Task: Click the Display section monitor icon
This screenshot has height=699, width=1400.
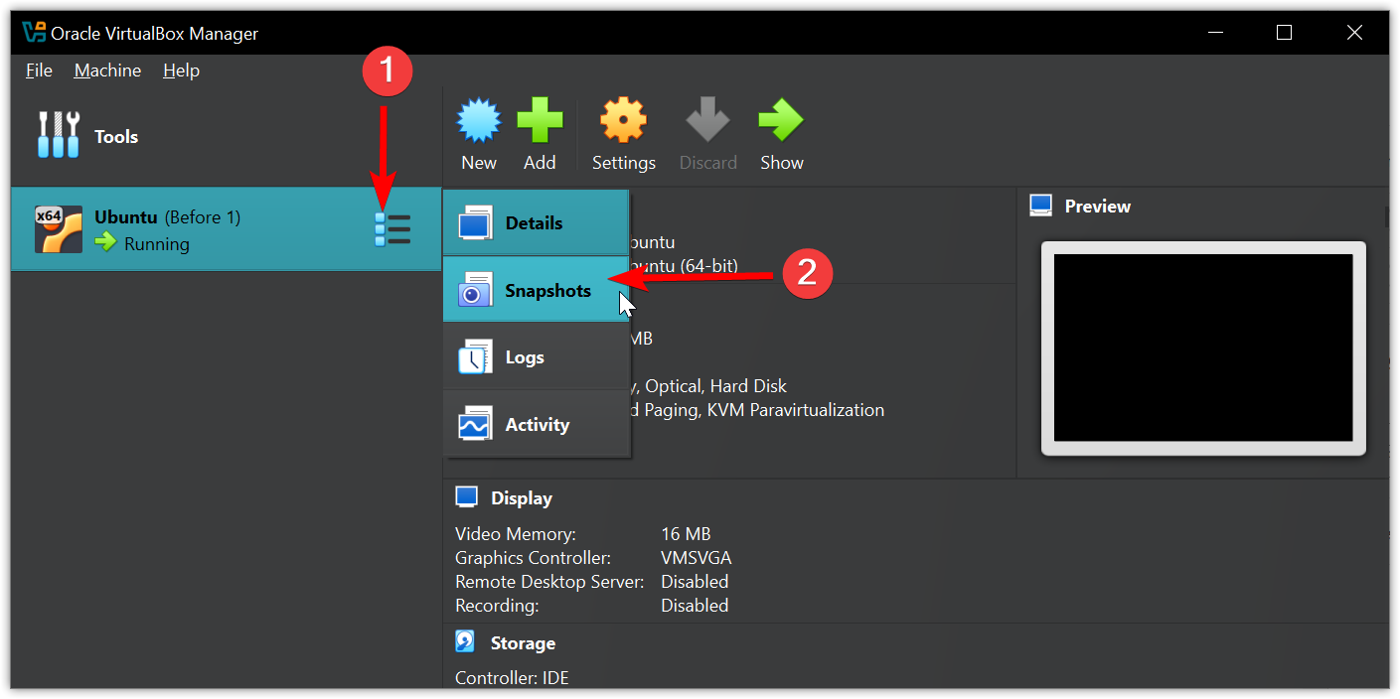Action: pos(466,496)
